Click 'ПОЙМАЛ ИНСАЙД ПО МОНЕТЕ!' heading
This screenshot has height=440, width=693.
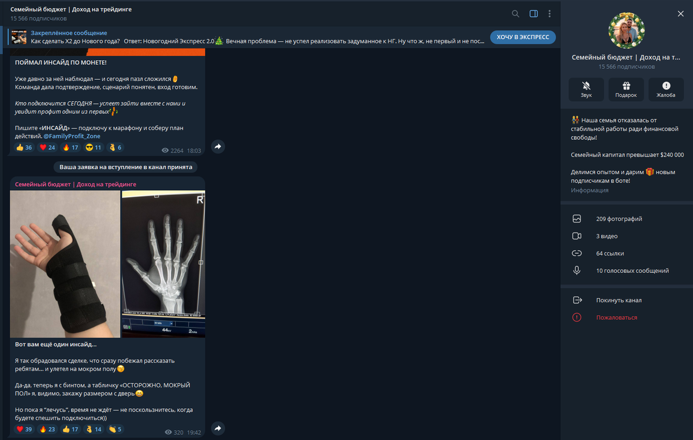[61, 62]
